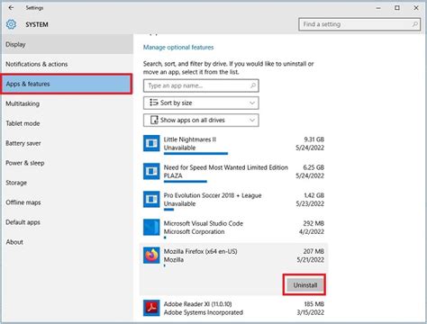Click the SYSTEM heading

click(x=37, y=24)
